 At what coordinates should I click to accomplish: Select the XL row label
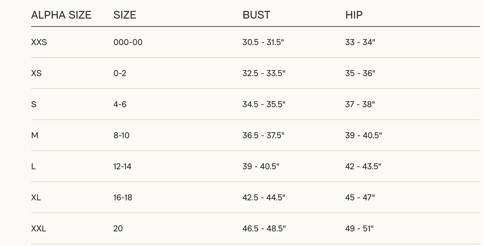(x=36, y=197)
